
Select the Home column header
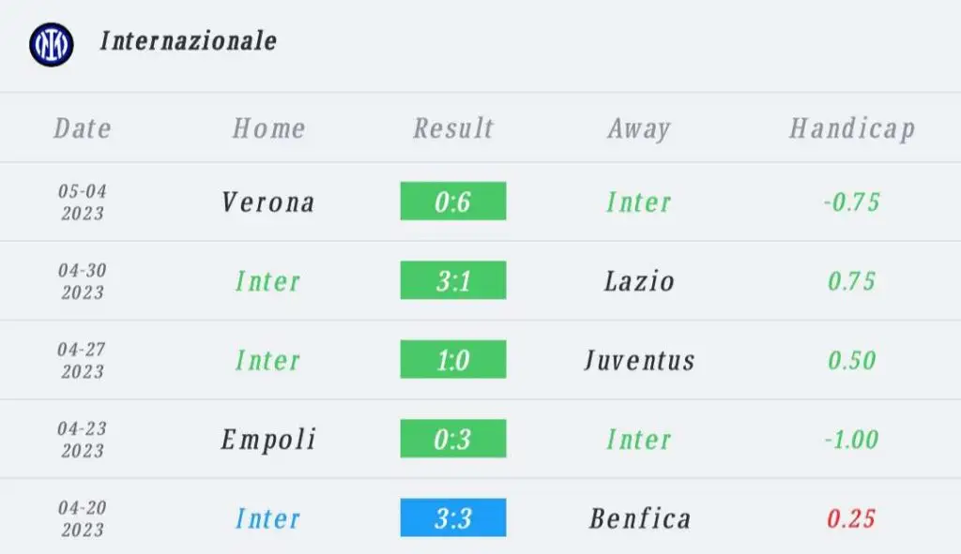point(268,127)
